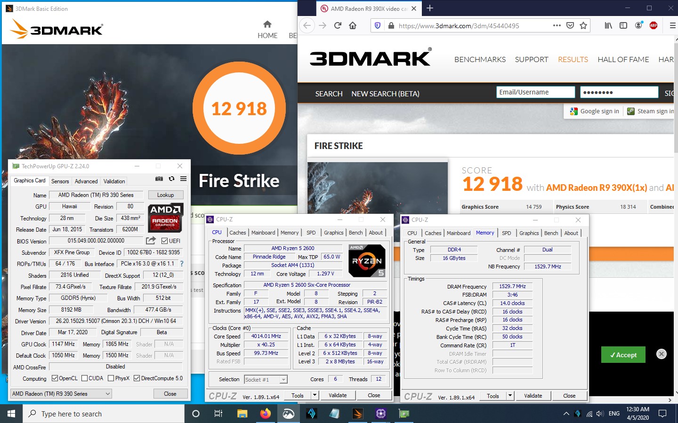678x423 pixels.
Task: Toggle the PhysX checkbox
Action: [x=111, y=378]
